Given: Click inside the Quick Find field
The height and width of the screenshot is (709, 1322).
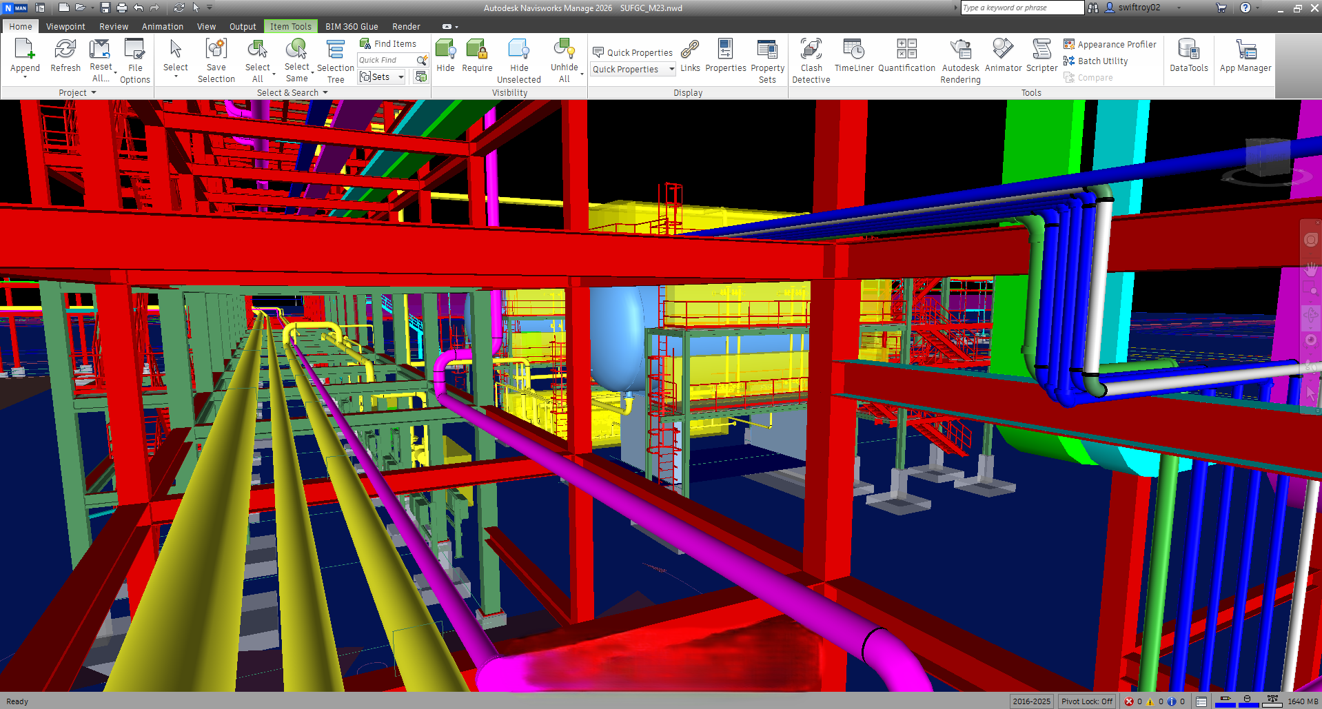Looking at the screenshot, I should (x=386, y=60).
